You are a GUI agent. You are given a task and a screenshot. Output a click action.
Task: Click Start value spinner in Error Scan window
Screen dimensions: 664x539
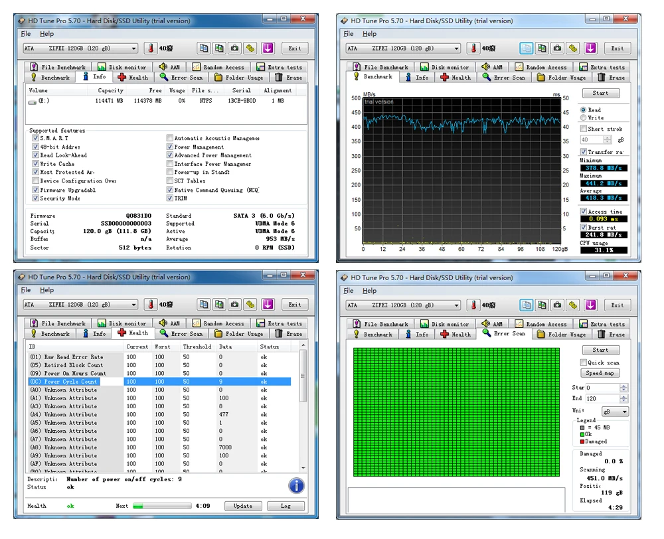[623, 388]
